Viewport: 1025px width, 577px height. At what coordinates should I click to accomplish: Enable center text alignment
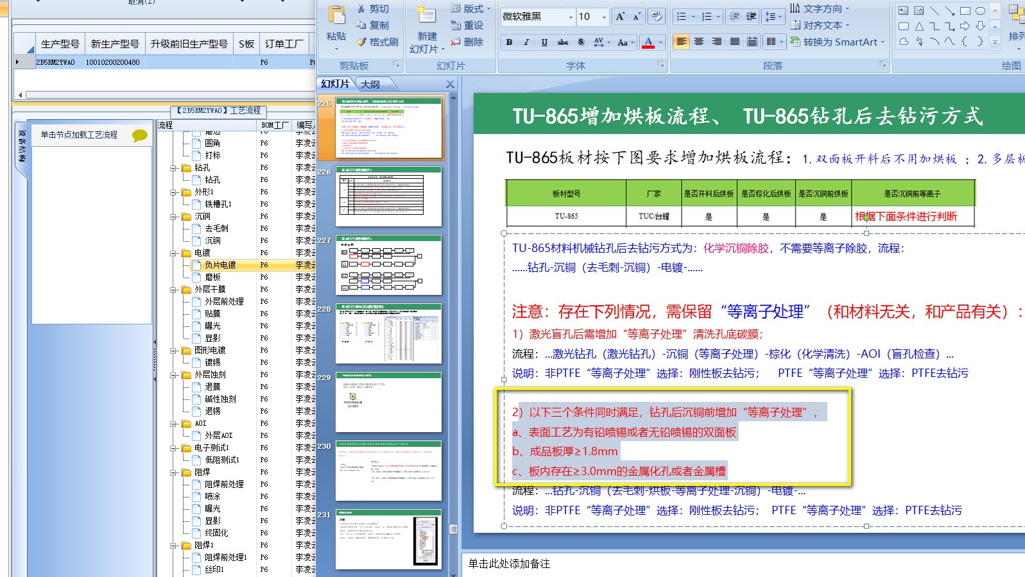pos(699,42)
